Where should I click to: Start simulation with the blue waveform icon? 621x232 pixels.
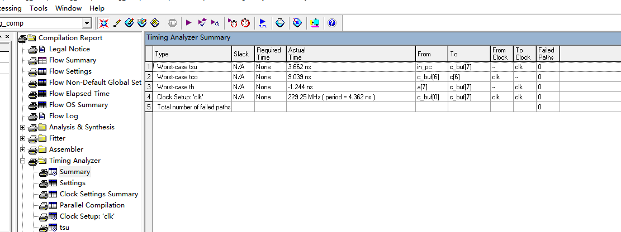263,23
